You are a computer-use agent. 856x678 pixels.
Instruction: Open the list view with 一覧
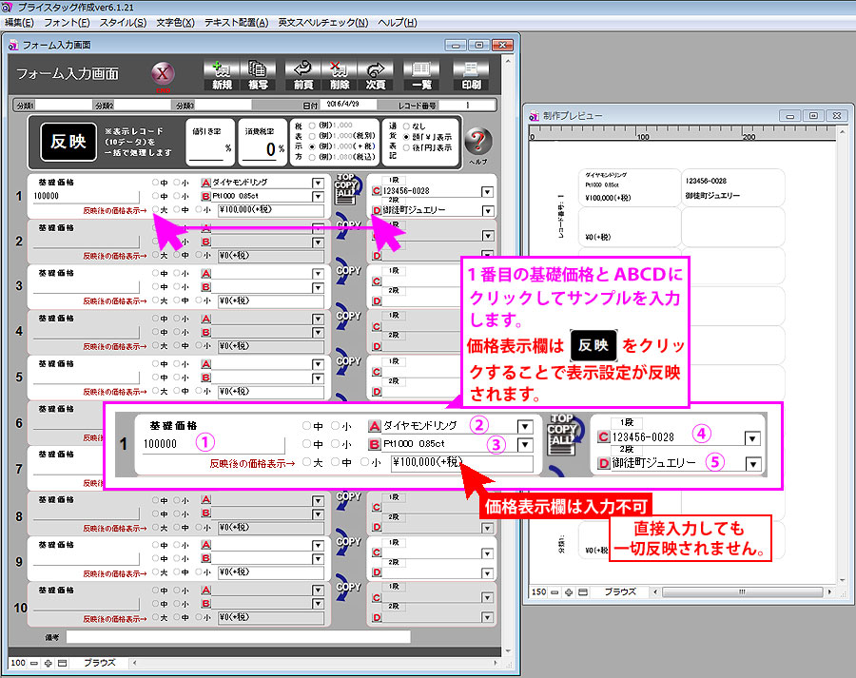pos(420,75)
